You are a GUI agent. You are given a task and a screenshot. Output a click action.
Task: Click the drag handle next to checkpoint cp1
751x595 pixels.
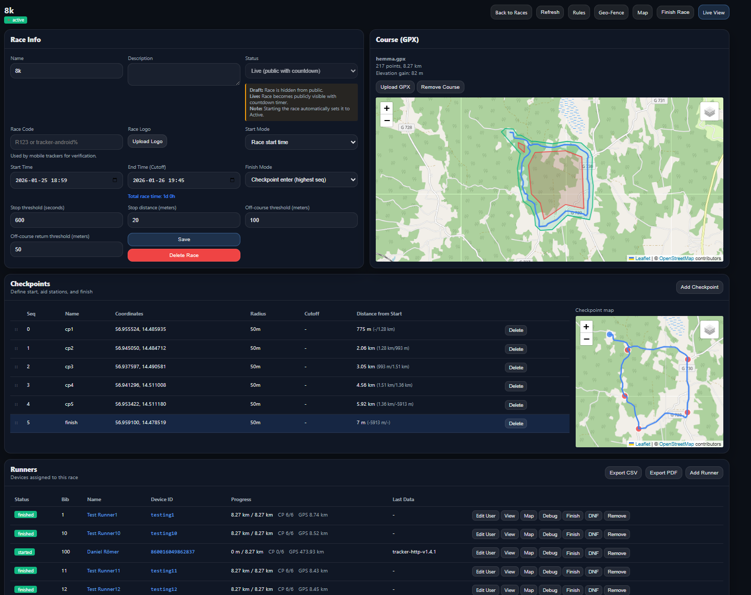16,329
